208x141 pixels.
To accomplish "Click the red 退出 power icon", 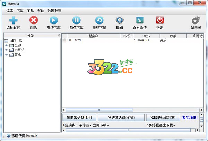I will click(x=160, y=20).
